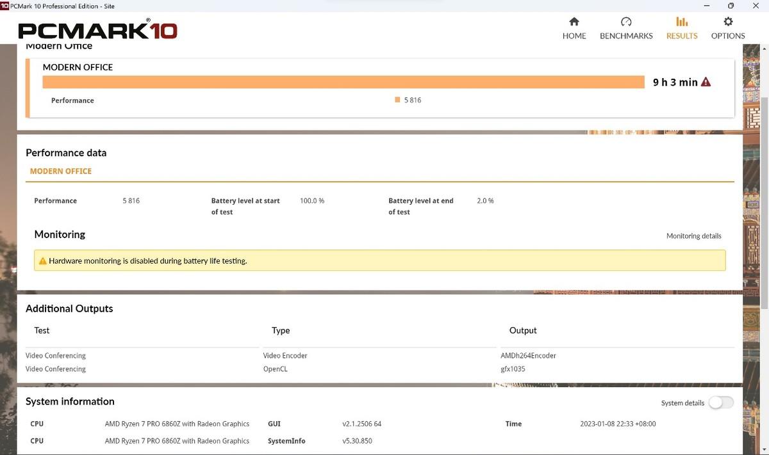Go to the Home page

574,28
